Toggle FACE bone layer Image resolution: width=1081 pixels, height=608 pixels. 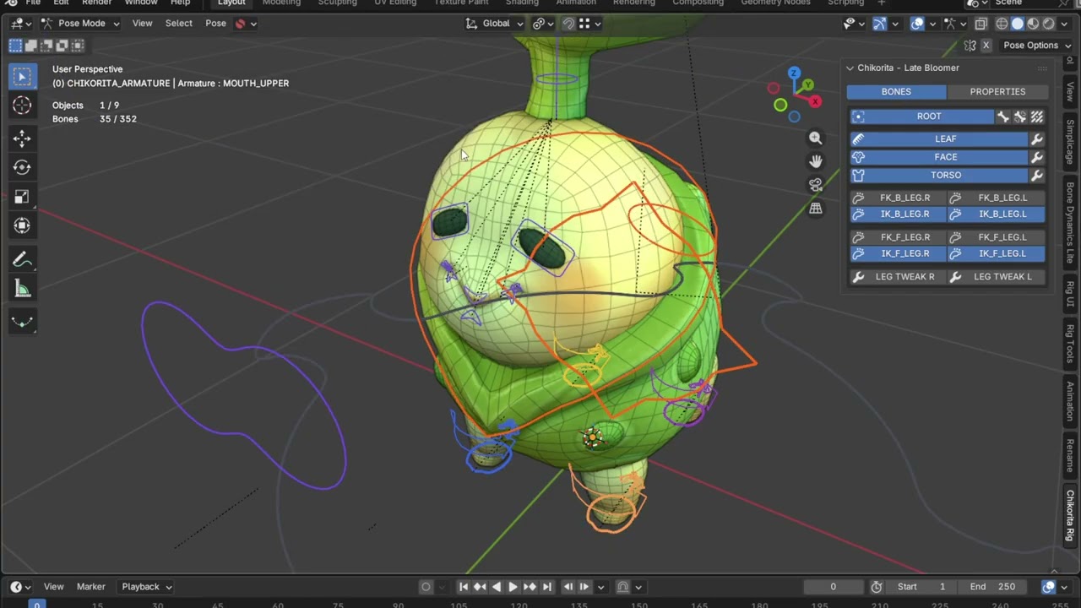click(x=938, y=157)
